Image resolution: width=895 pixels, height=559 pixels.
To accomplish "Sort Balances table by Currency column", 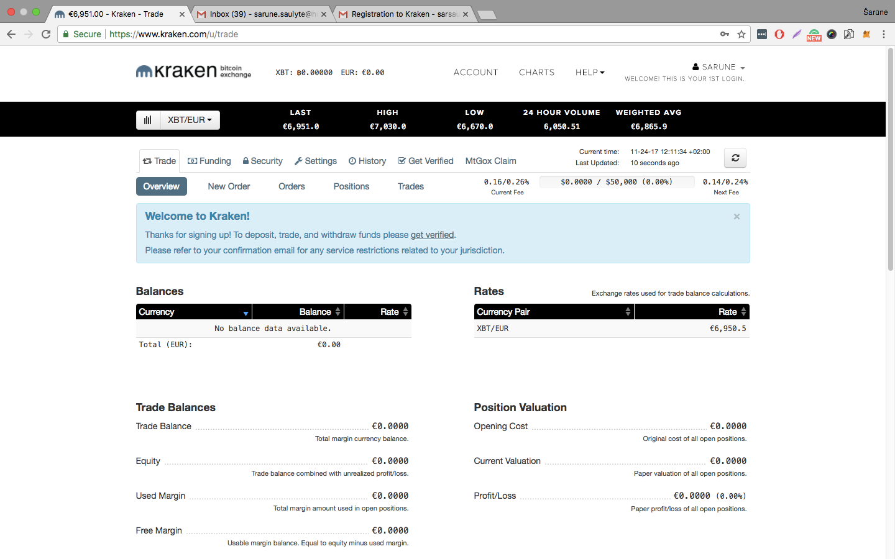I will click(x=194, y=312).
